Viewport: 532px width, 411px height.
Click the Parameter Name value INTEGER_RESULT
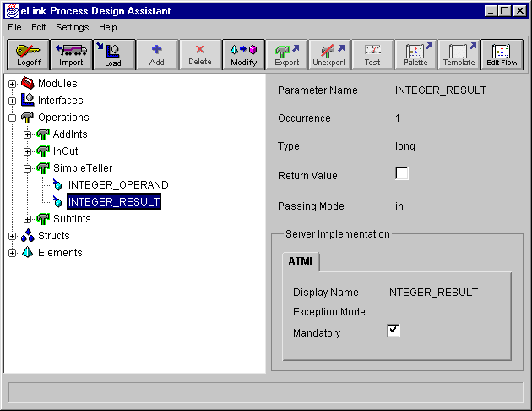click(441, 90)
